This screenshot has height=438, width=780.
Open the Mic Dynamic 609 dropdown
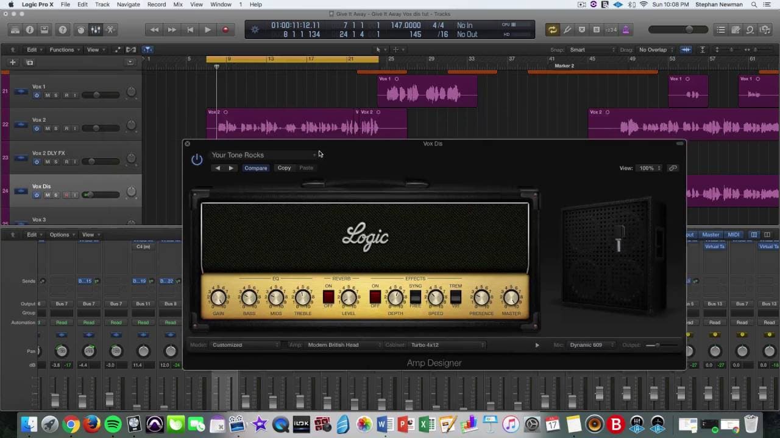coord(591,345)
